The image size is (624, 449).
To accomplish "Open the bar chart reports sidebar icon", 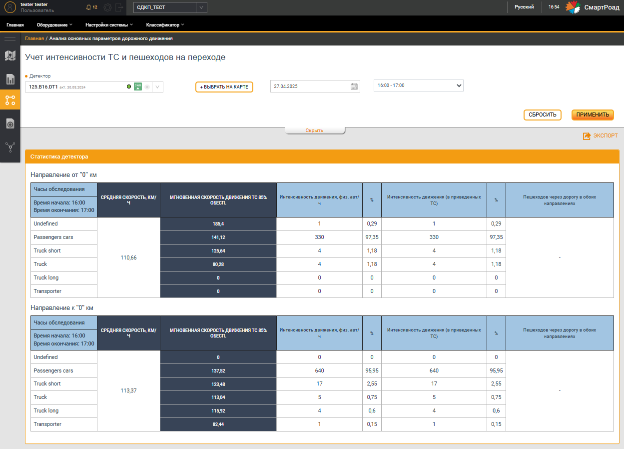I will click(x=10, y=79).
